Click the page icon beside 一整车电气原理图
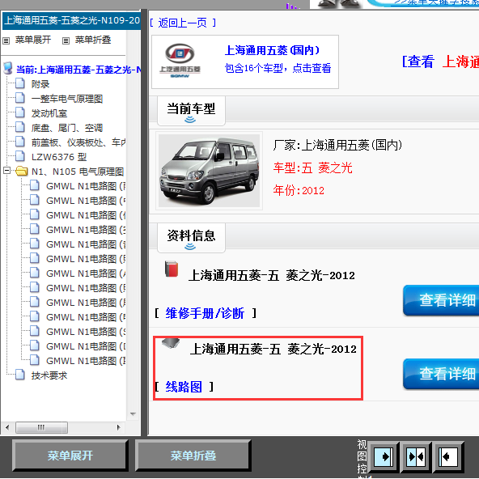 click(x=20, y=98)
